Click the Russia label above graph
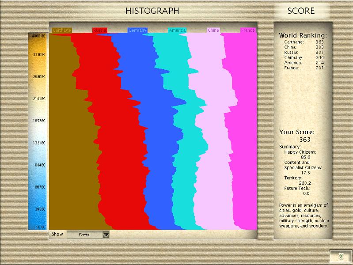The image size is (353, 265). 100,30
